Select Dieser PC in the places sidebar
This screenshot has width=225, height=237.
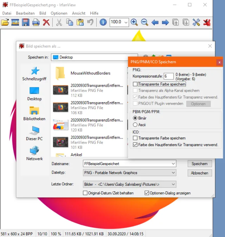[34, 133]
